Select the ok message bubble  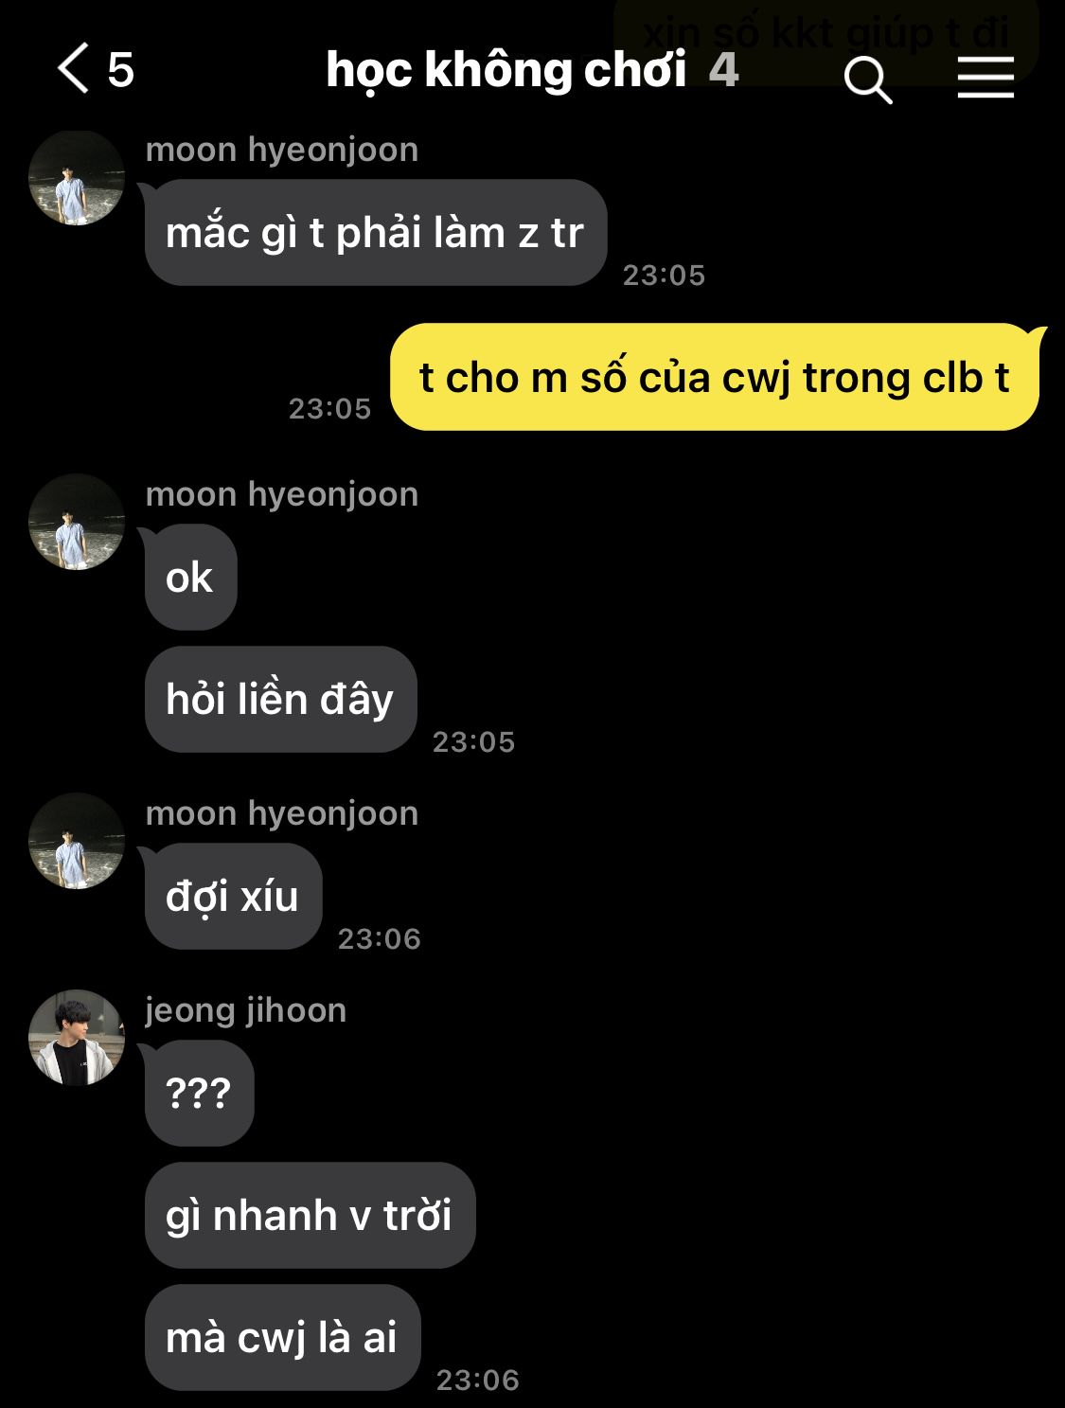coord(190,578)
